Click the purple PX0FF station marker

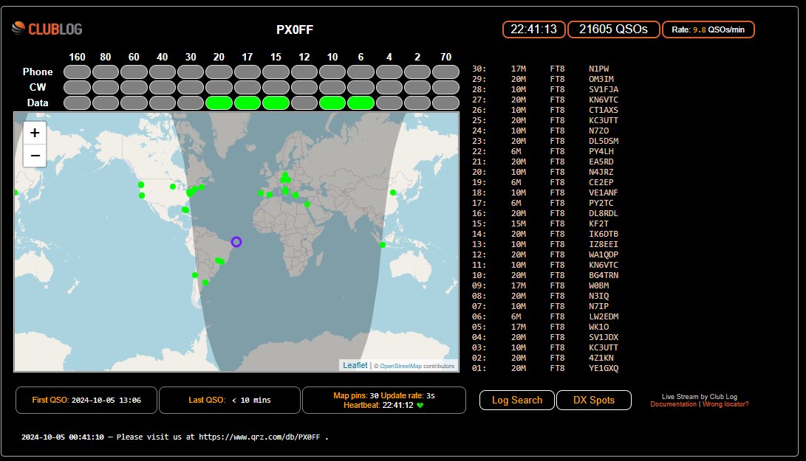[x=236, y=242]
